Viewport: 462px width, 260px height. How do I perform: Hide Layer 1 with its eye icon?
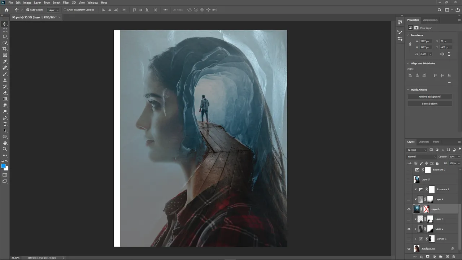[409, 209]
